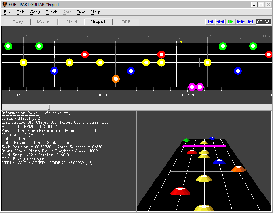The height and width of the screenshot is (213, 273).
Task: Click the EOF application icon in title bar
Action: (4, 4)
